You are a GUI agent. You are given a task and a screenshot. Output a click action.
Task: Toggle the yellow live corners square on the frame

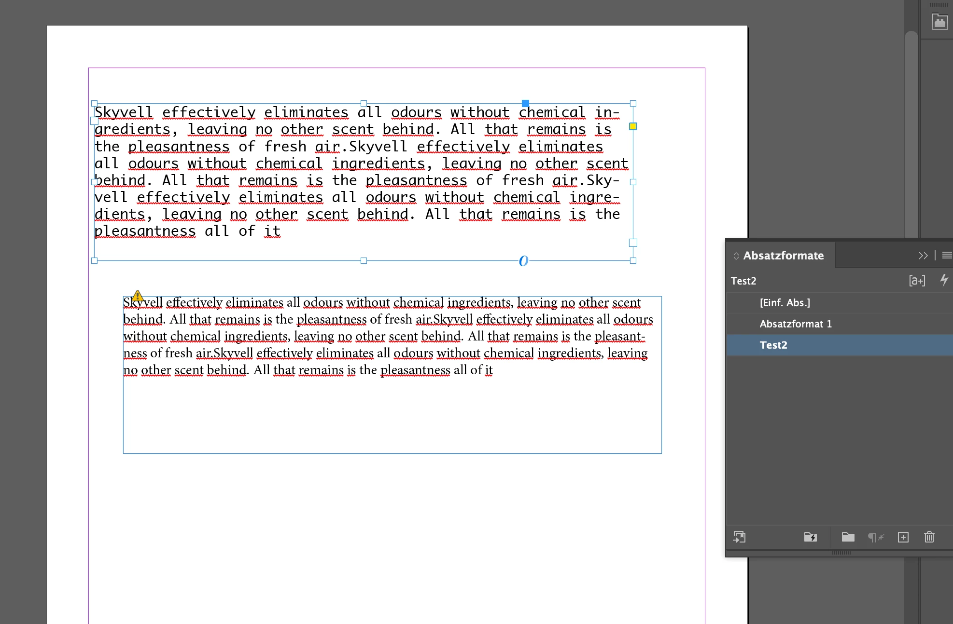[633, 126]
